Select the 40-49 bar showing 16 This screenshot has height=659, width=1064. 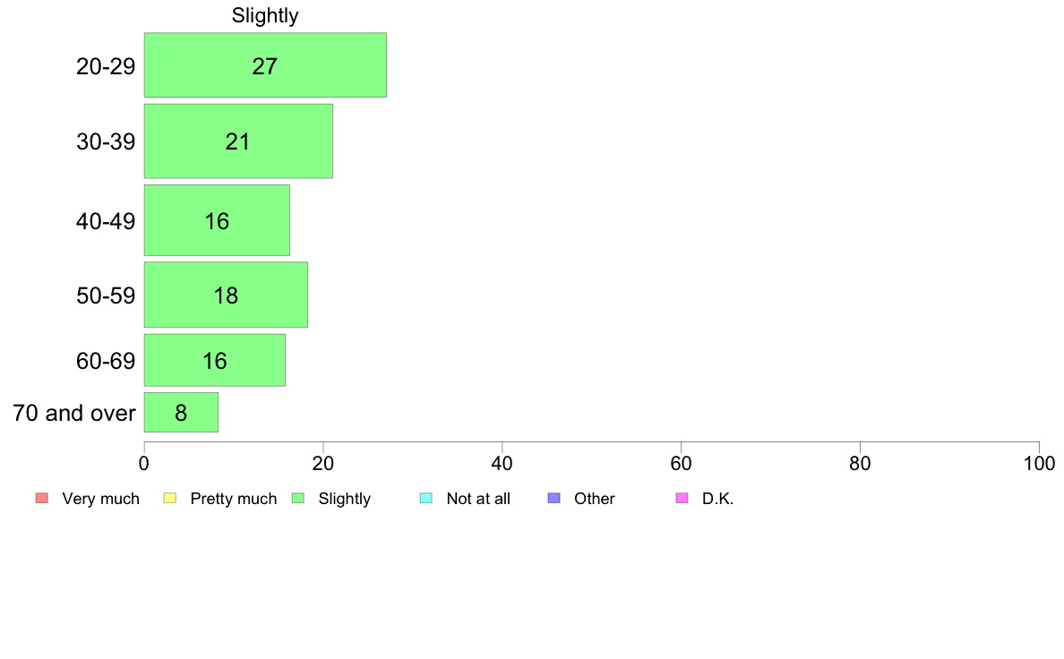pyautogui.click(x=217, y=220)
